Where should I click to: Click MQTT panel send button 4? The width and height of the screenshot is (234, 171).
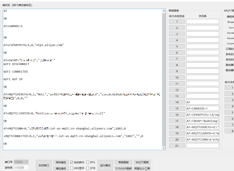[230, 106]
